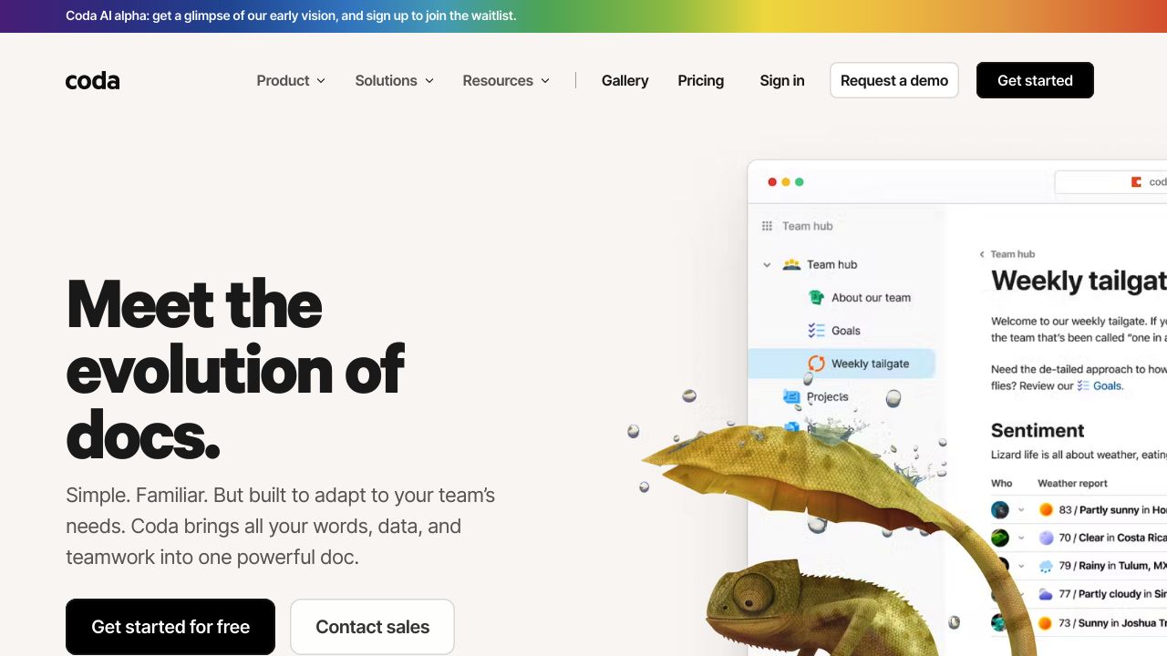The width and height of the screenshot is (1167, 656).
Task: Click the rain cloud icon beside 79 / Rainy
Action: tap(1046, 566)
